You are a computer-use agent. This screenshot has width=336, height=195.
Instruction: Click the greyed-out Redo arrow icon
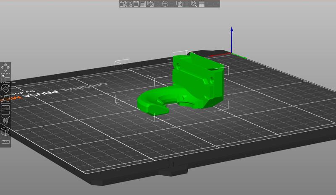pos(216,4)
